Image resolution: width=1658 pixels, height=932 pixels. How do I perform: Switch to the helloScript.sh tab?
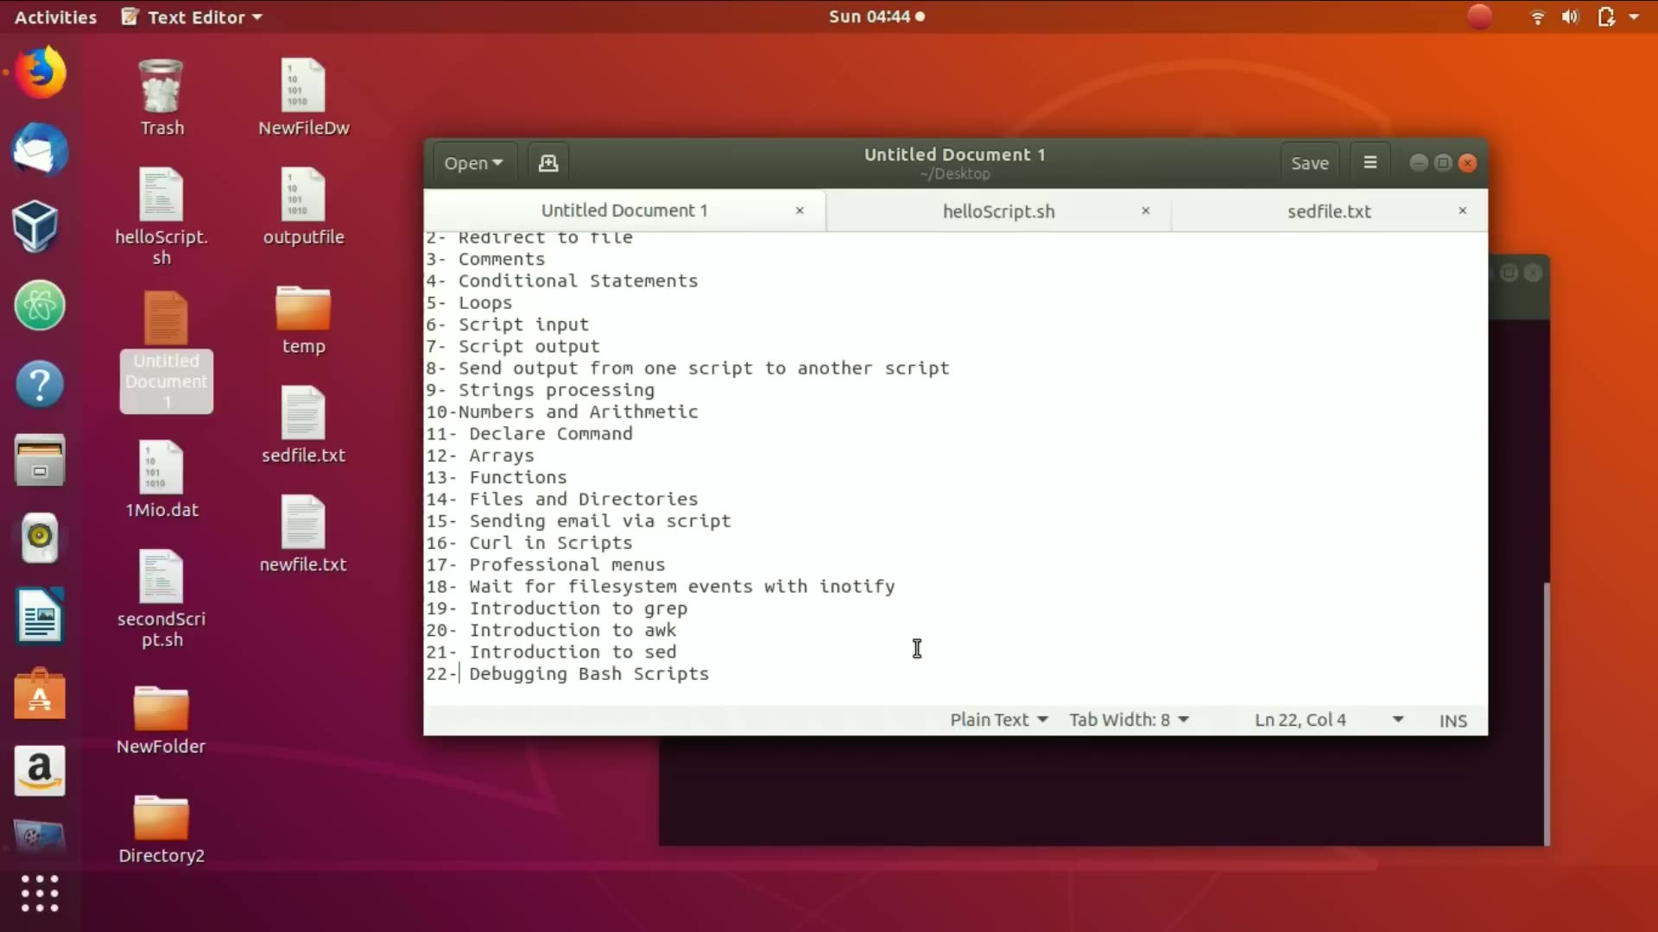point(997,211)
